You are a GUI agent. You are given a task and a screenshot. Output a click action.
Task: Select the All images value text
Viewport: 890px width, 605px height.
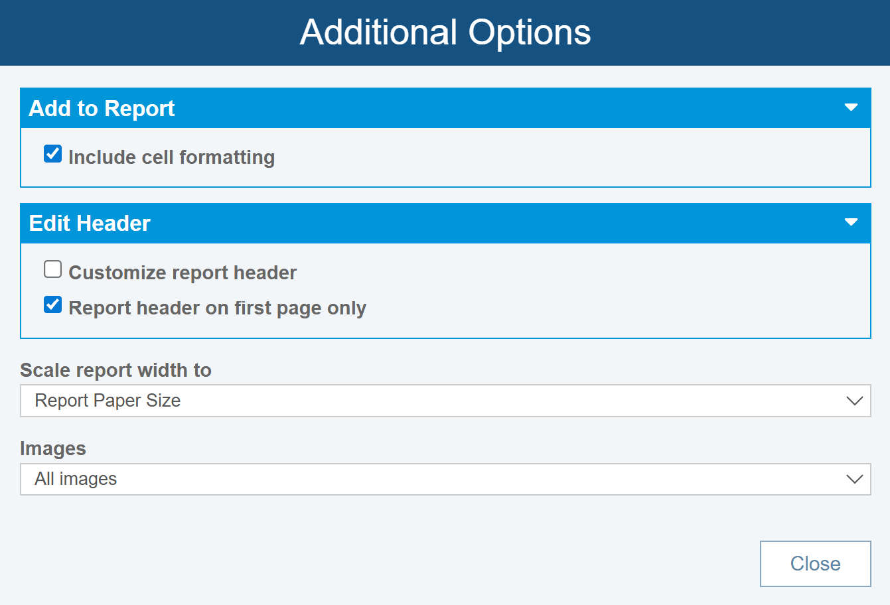[x=76, y=479]
